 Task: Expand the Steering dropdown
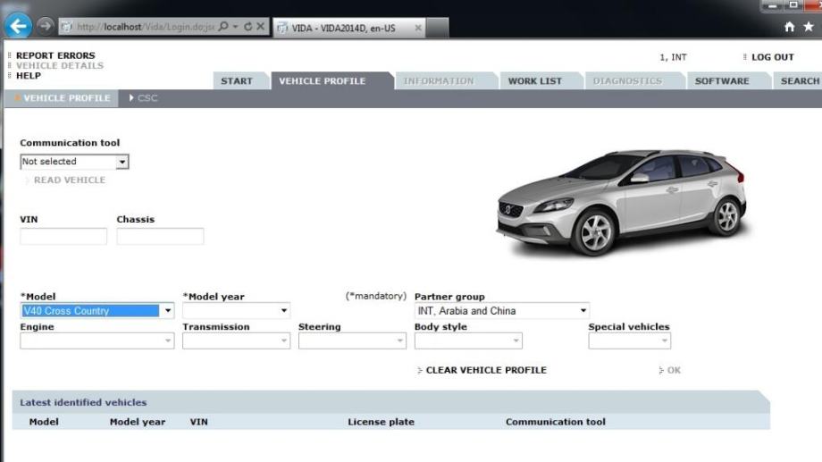352,340
